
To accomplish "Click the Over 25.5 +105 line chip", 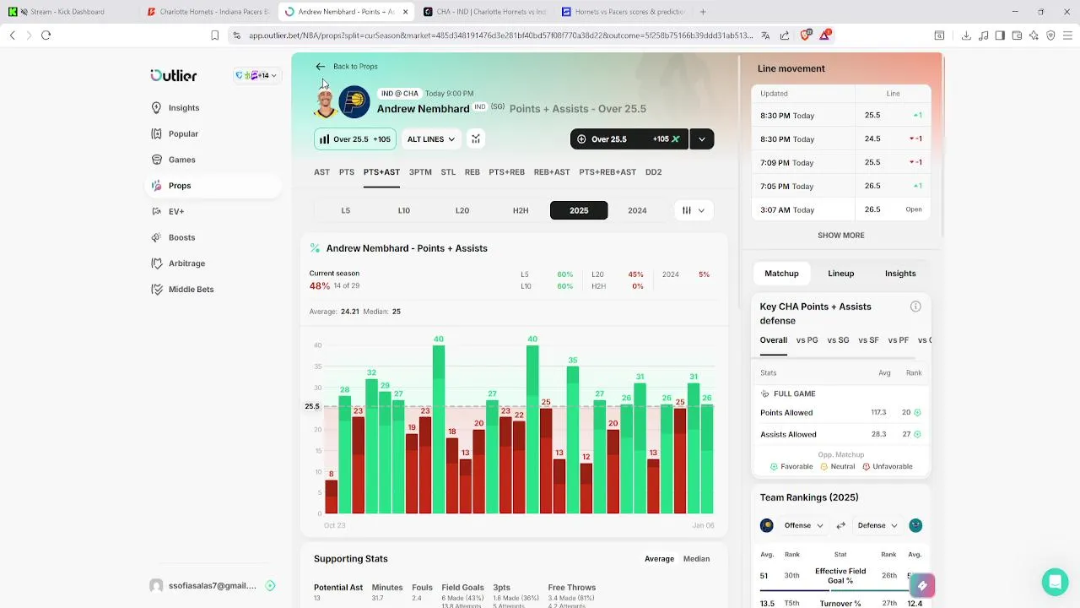I will (x=355, y=139).
